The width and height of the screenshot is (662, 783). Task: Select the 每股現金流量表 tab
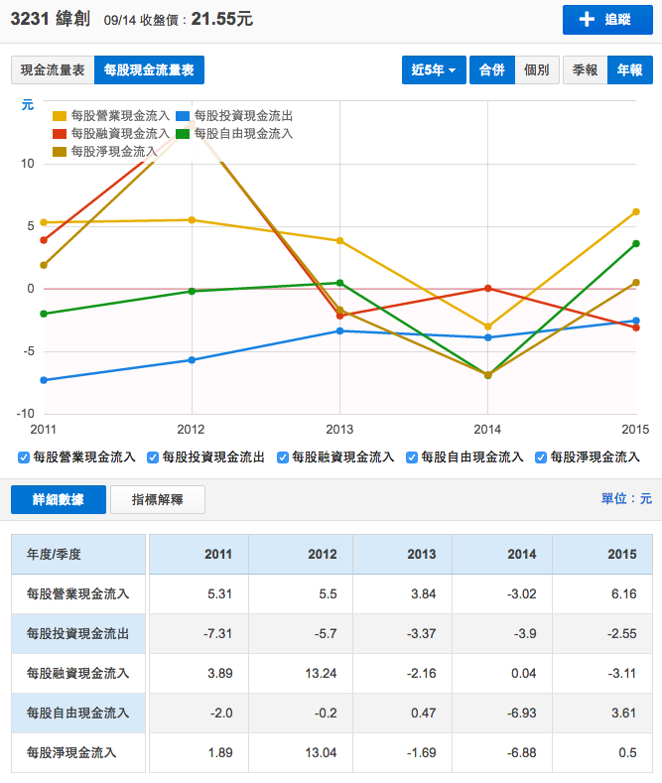click(149, 69)
